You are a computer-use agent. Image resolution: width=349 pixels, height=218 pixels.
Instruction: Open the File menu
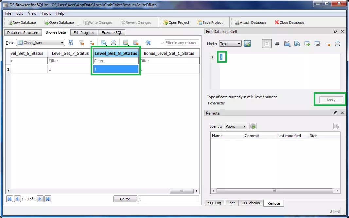(8, 13)
